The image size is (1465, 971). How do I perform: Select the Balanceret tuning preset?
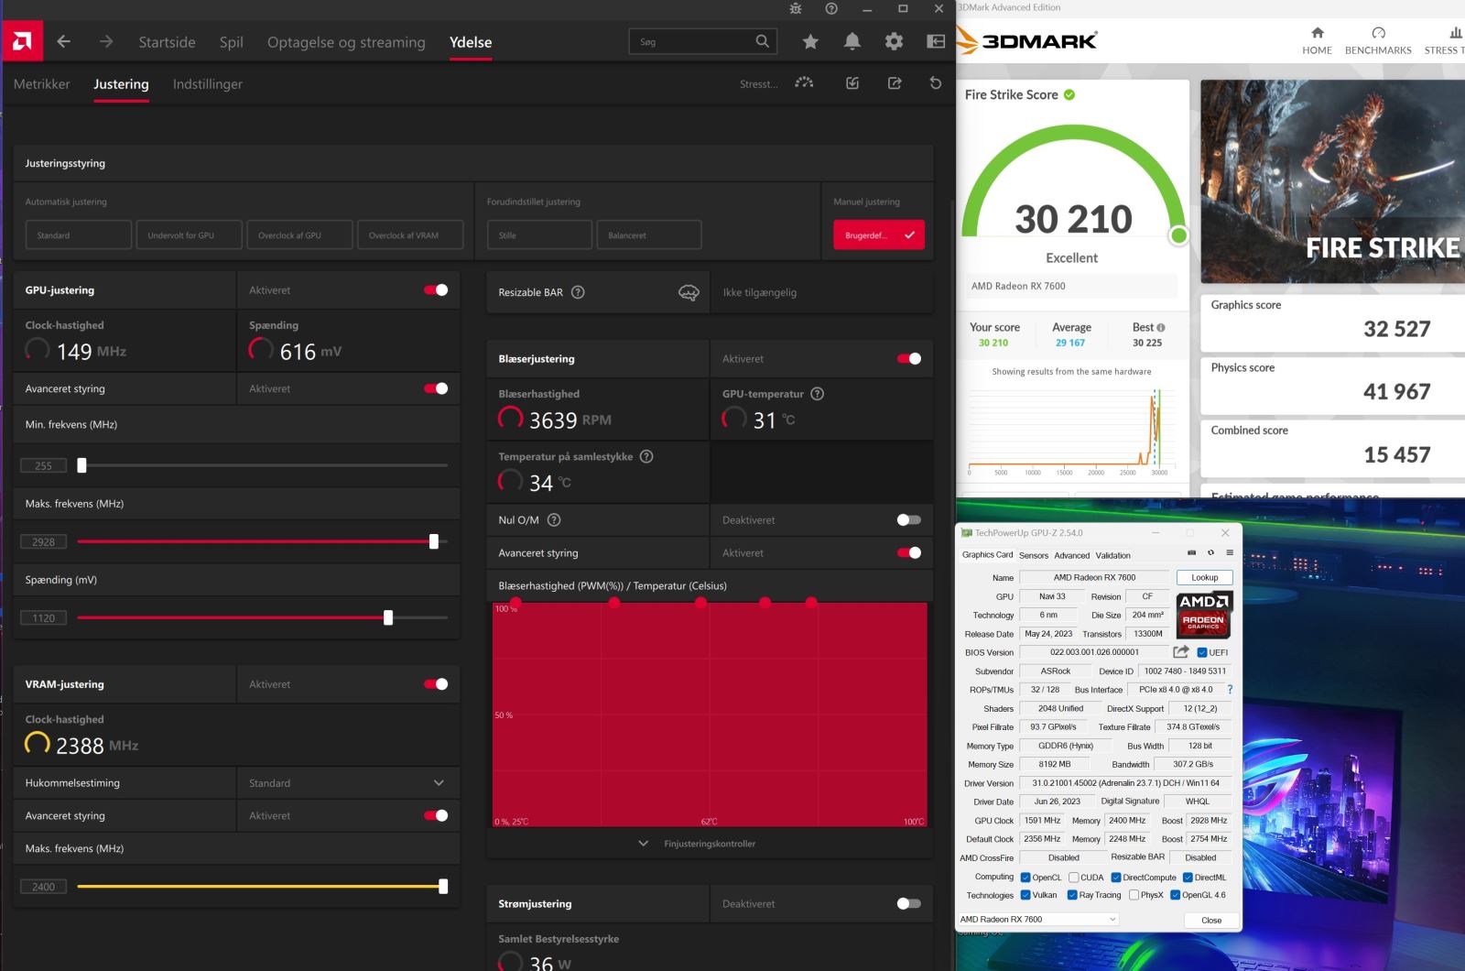648,235
